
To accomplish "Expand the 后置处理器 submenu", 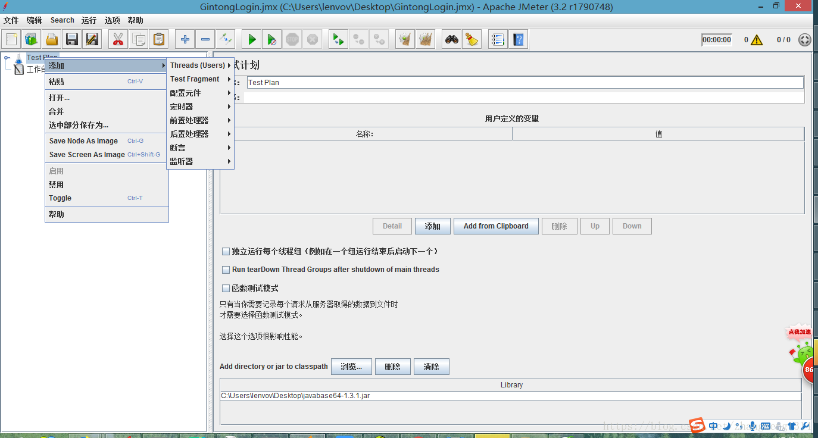I will pyautogui.click(x=200, y=134).
